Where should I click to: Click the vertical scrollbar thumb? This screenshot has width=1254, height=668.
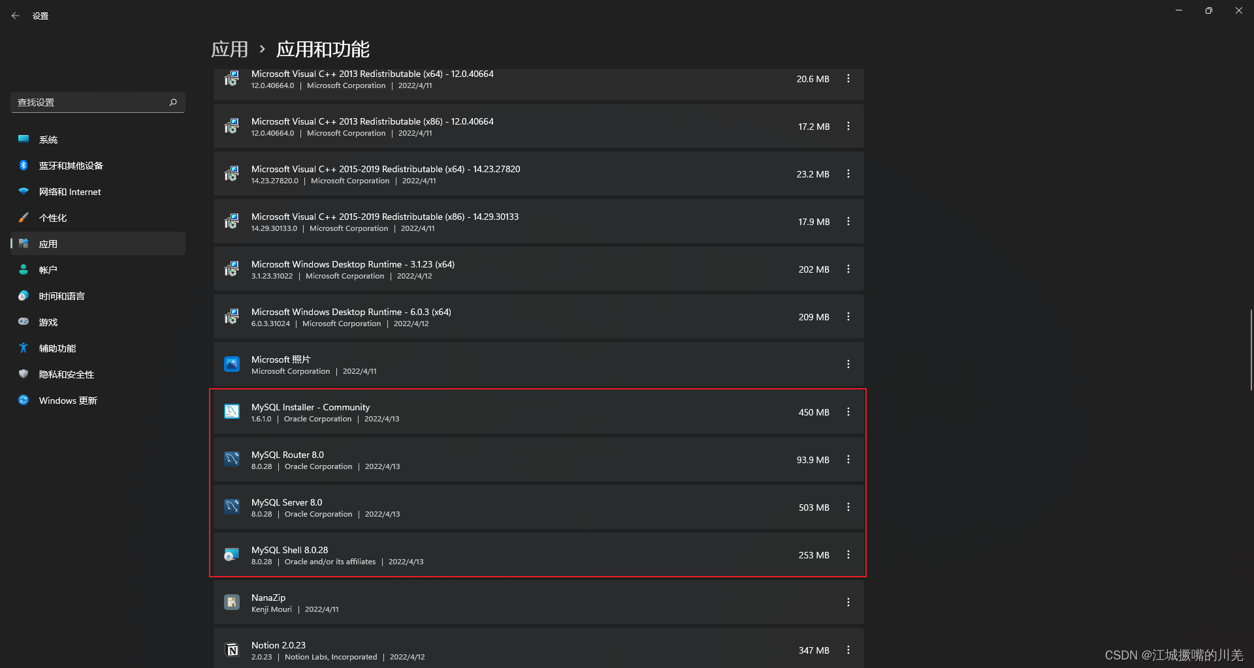click(x=1251, y=350)
